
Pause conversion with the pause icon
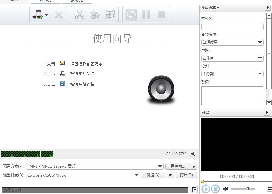coord(145,14)
